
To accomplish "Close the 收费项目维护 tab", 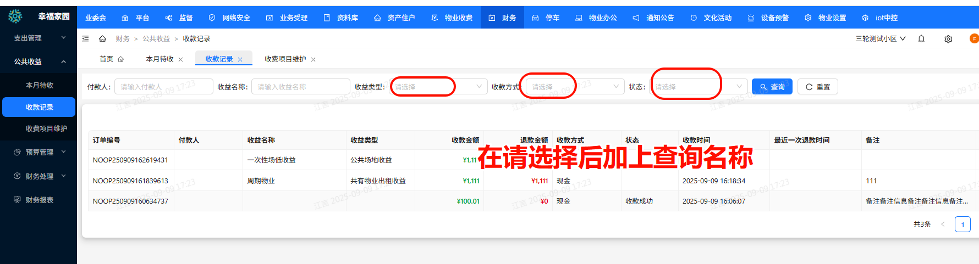I will pyautogui.click(x=313, y=59).
